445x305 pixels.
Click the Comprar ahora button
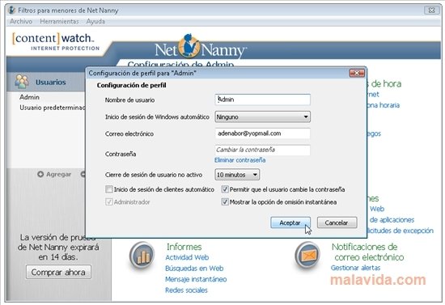(58, 272)
